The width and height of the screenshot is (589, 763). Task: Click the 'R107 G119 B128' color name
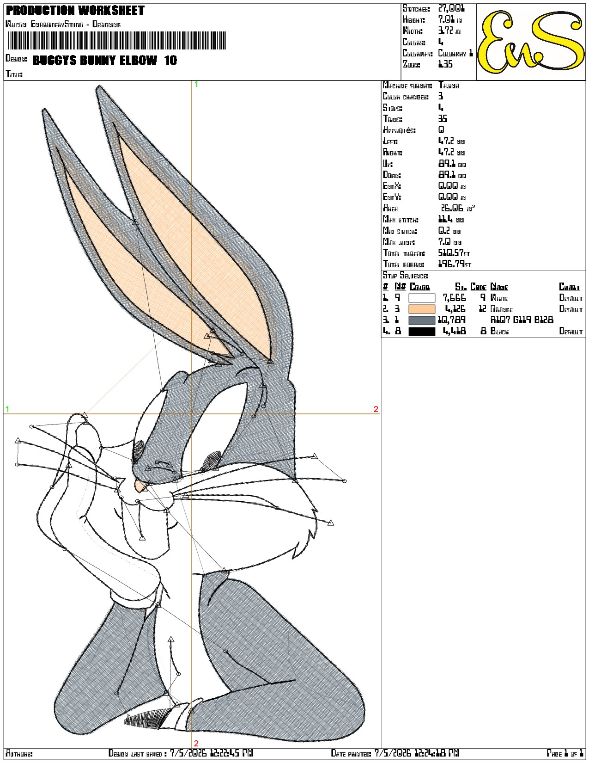pos(522,320)
